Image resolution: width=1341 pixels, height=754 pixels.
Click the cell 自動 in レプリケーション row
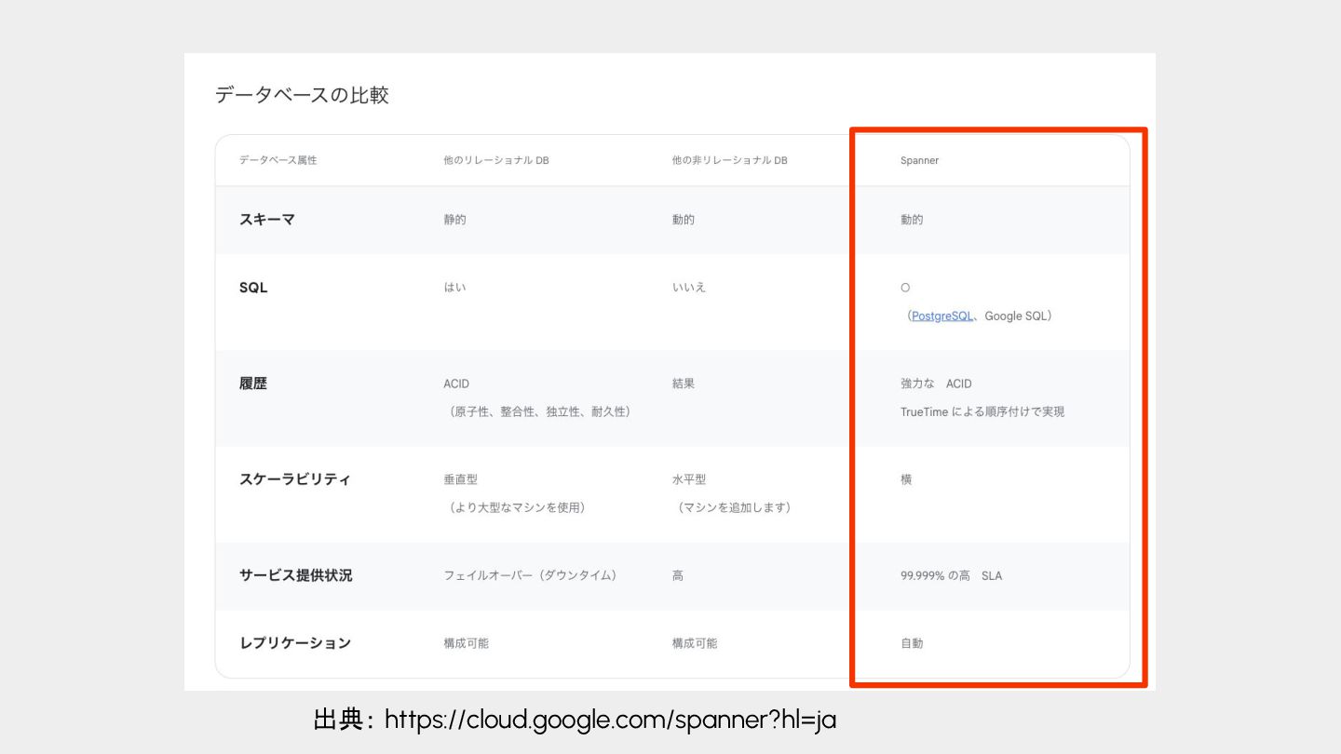tap(912, 643)
